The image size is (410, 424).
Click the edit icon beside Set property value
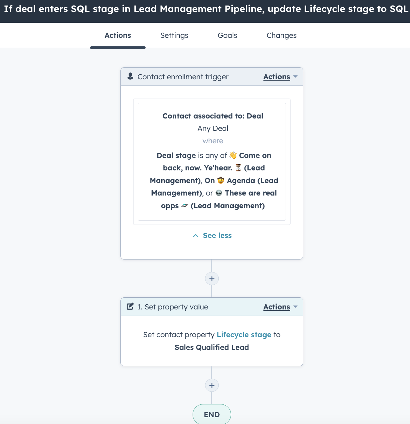tap(130, 306)
